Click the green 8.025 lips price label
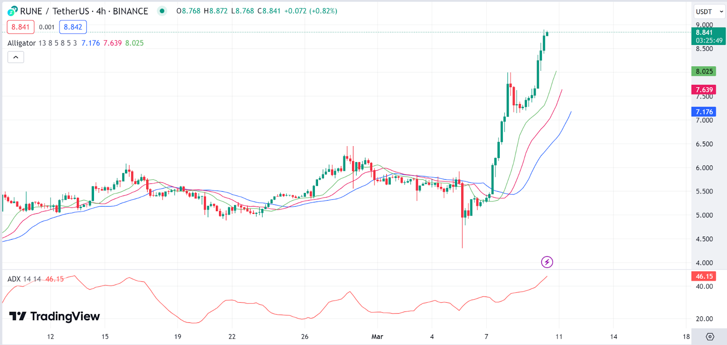727x345 pixels. click(704, 71)
